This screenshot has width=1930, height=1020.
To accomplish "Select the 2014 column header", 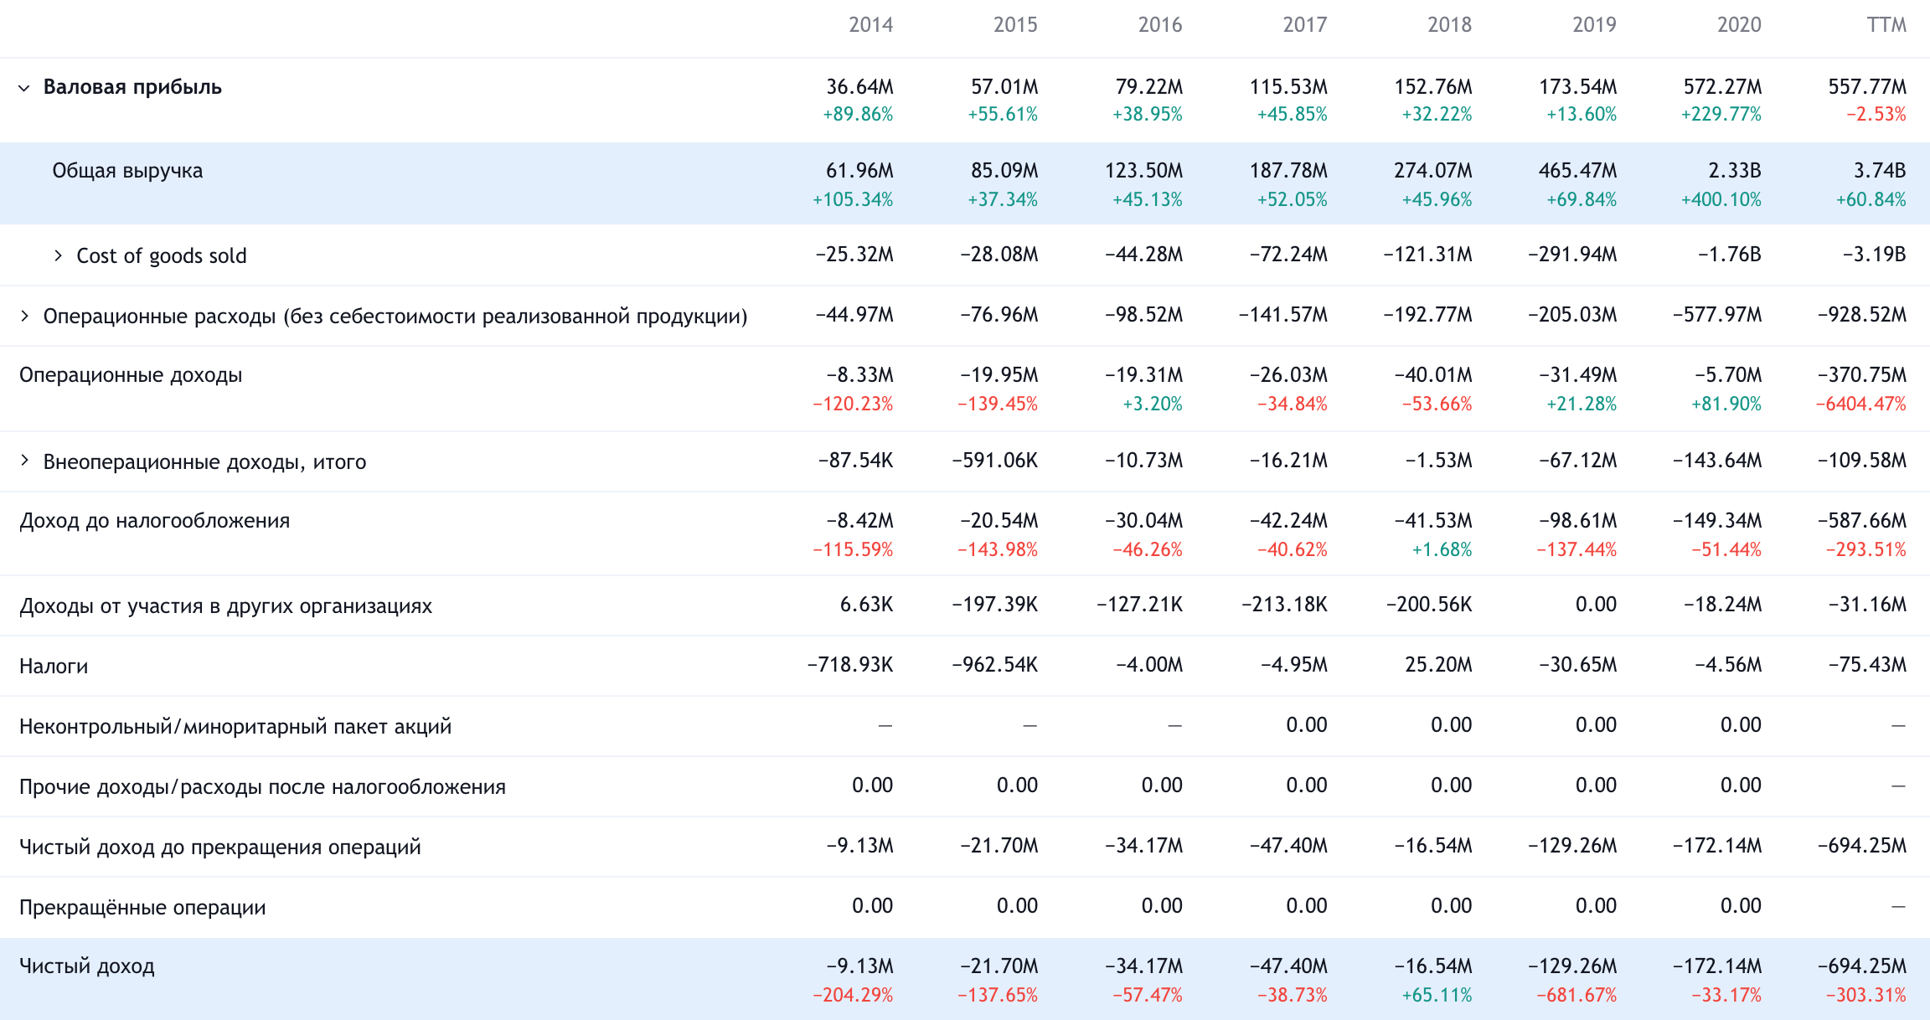I will pos(870,25).
